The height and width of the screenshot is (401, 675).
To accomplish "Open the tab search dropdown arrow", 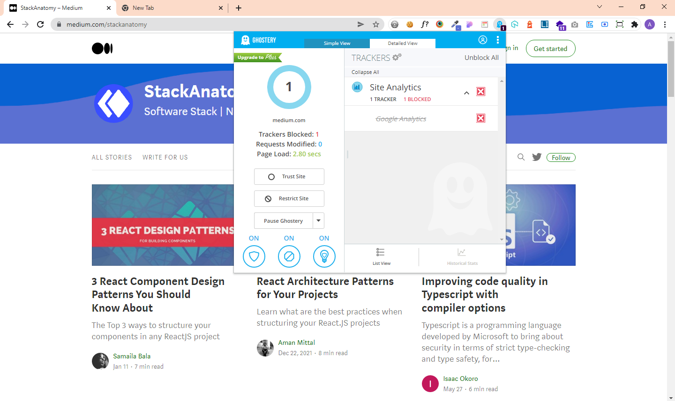I will point(600,7).
